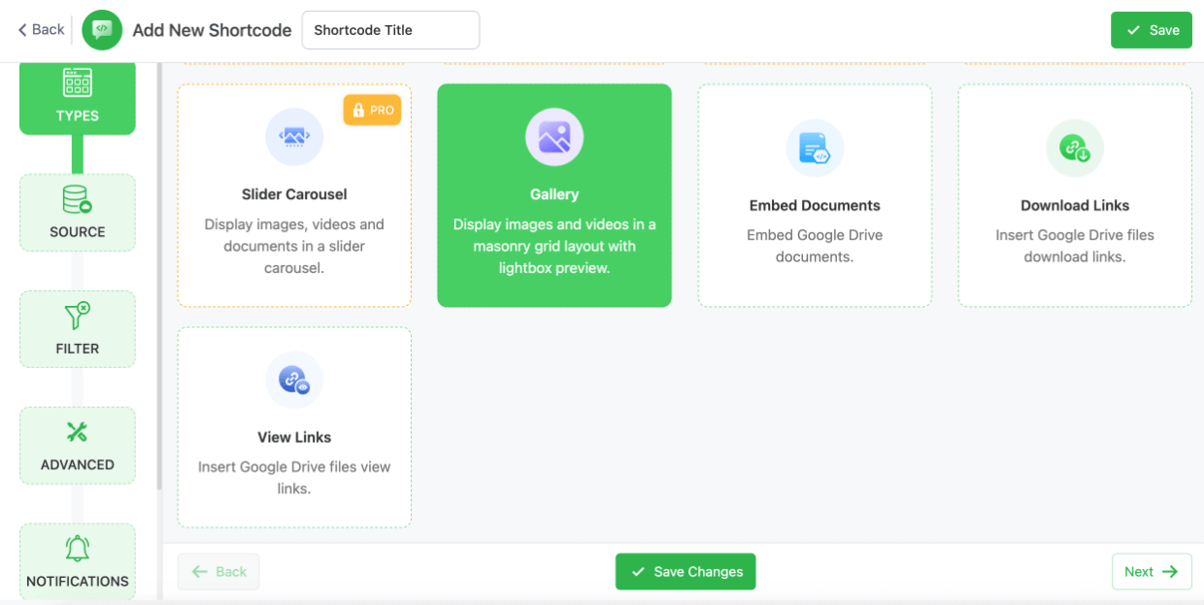Click the Gallery image icon

[554, 138]
